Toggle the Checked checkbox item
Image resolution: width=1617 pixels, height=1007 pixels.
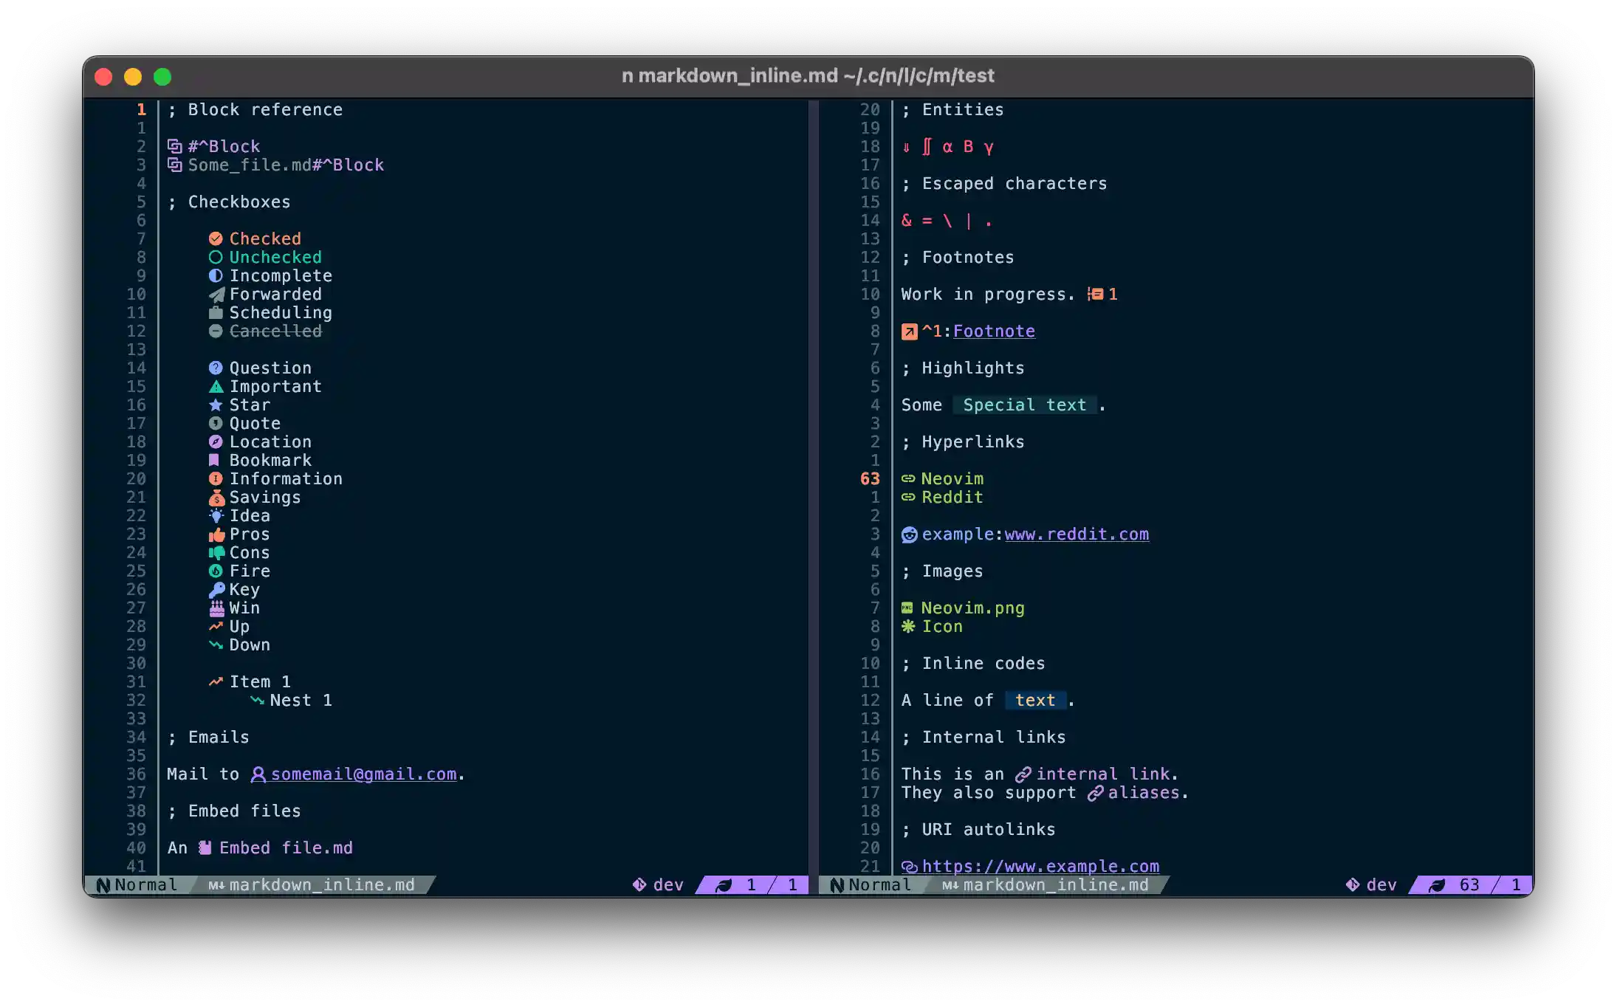coord(216,238)
